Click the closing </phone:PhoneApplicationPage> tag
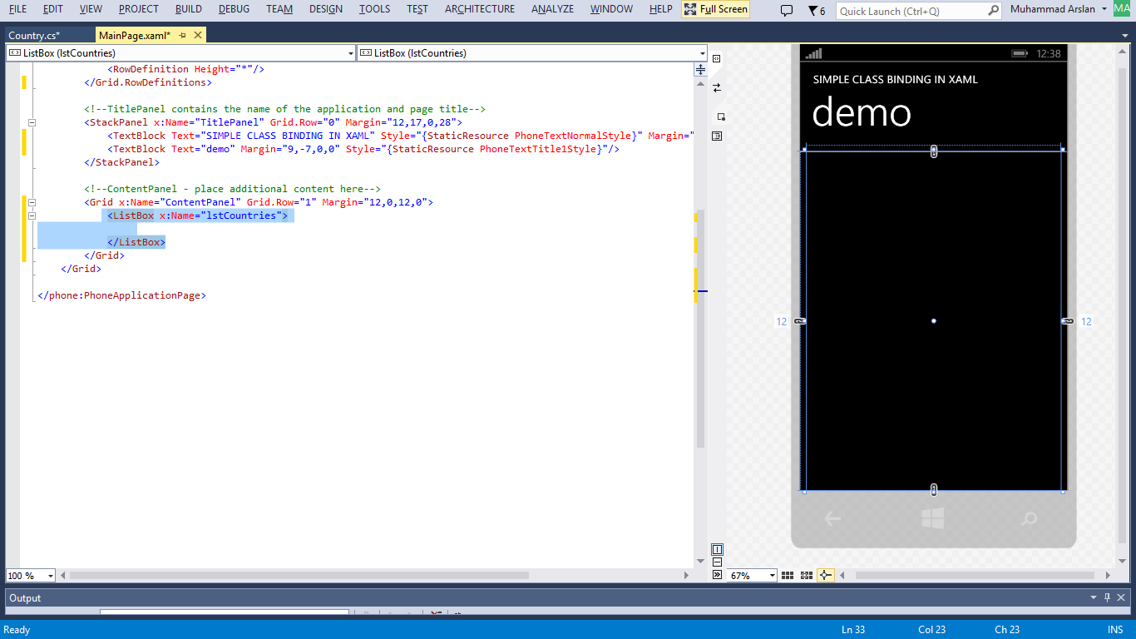This screenshot has width=1136, height=639. [x=121, y=295]
